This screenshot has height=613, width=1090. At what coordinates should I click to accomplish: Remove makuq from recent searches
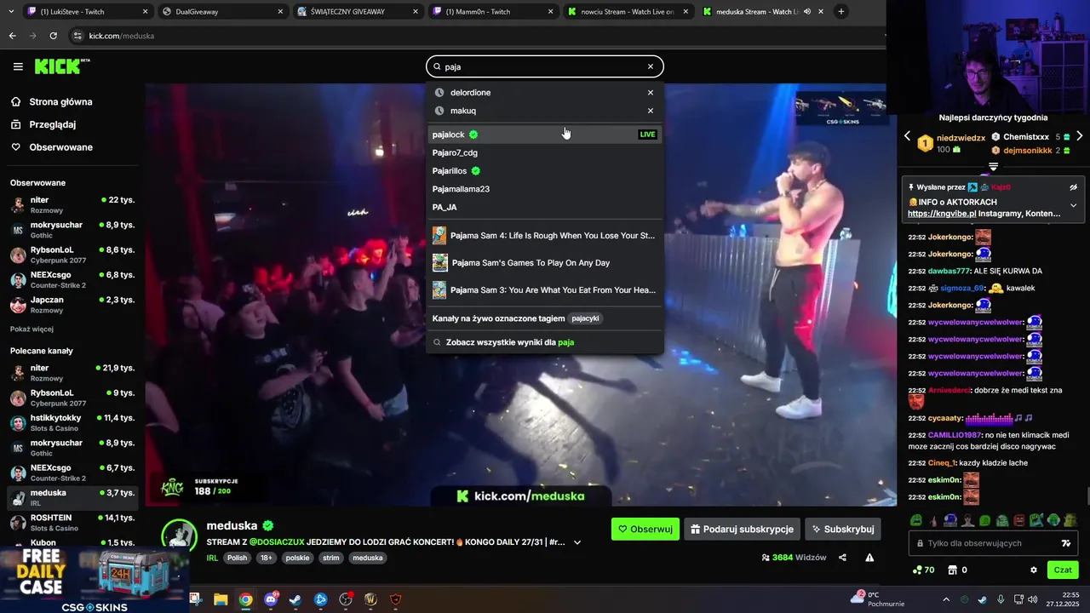click(x=651, y=111)
